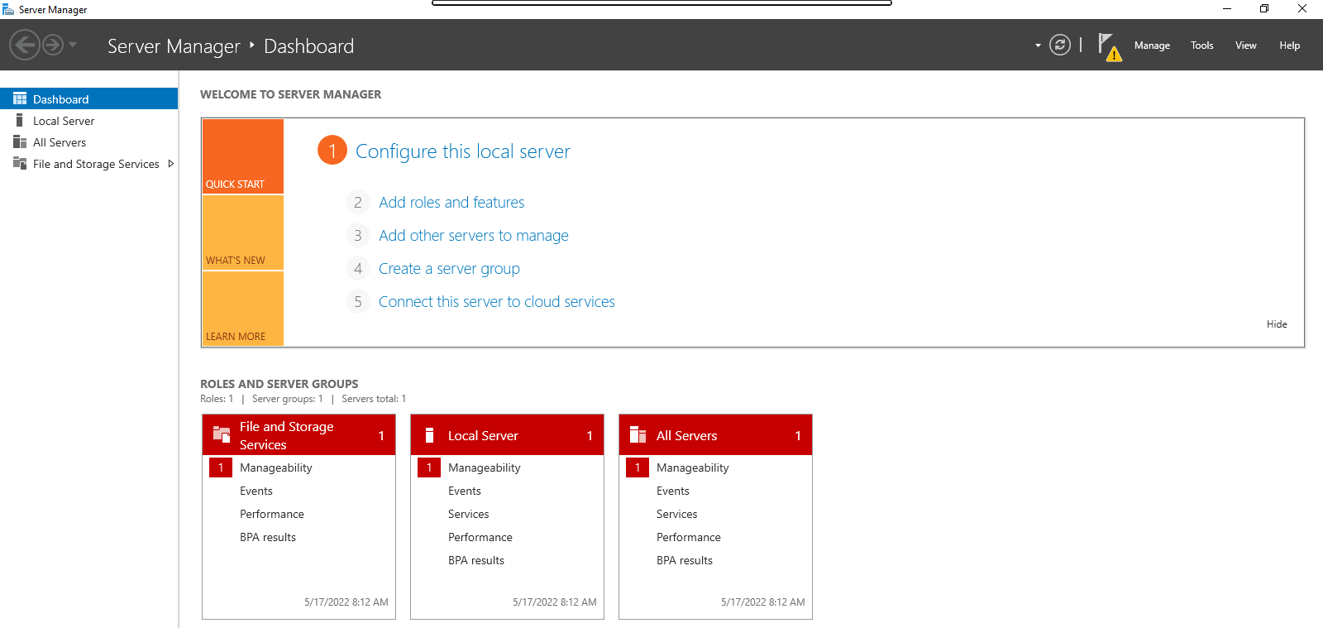Click the step 3 number circle
The width and height of the screenshot is (1323, 628).
(x=357, y=235)
